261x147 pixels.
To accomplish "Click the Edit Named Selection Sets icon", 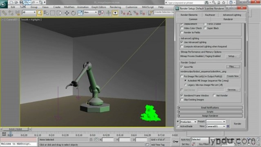I will coord(150,13).
